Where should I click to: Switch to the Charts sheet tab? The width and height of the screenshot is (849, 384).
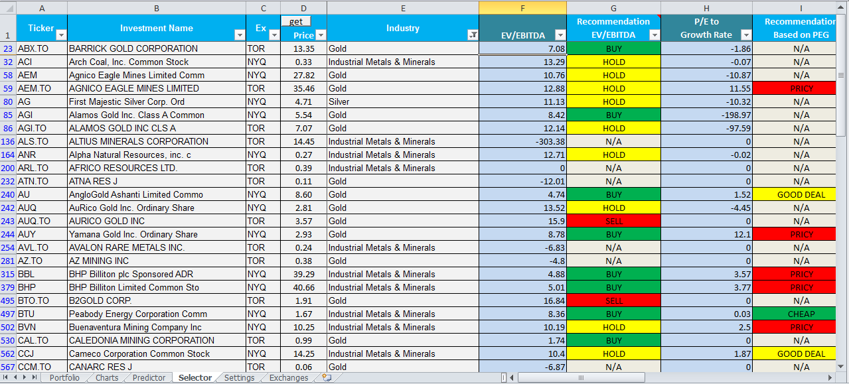(x=107, y=378)
